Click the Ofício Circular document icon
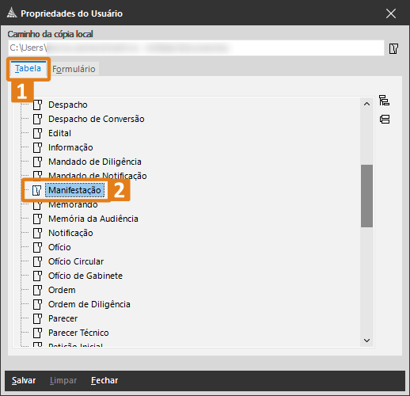Viewport: 410px width, 396px height. (x=37, y=261)
